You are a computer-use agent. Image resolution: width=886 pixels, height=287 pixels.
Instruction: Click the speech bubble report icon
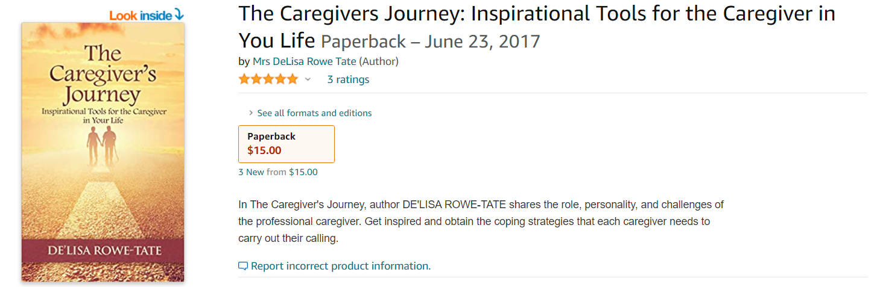(x=243, y=266)
